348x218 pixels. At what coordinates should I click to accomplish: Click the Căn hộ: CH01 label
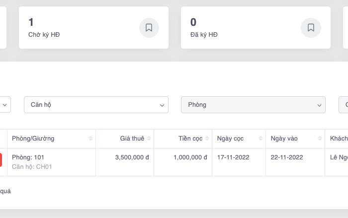pyautogui.click(x=32, y=167)
